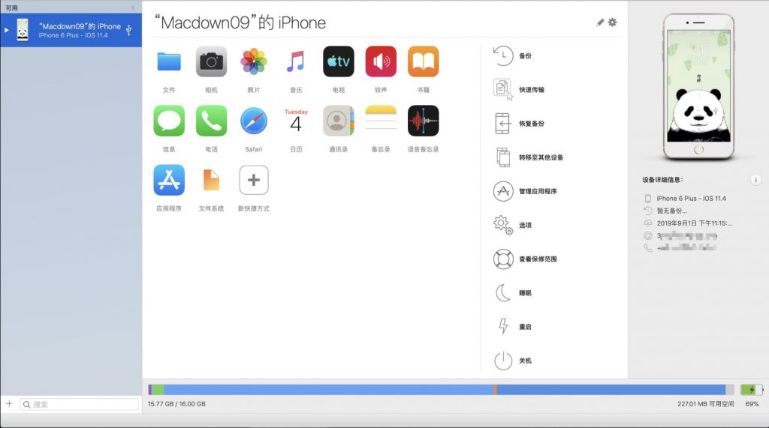
Task: Open the 相机 (Camera) icon
Action: point(211,61)
